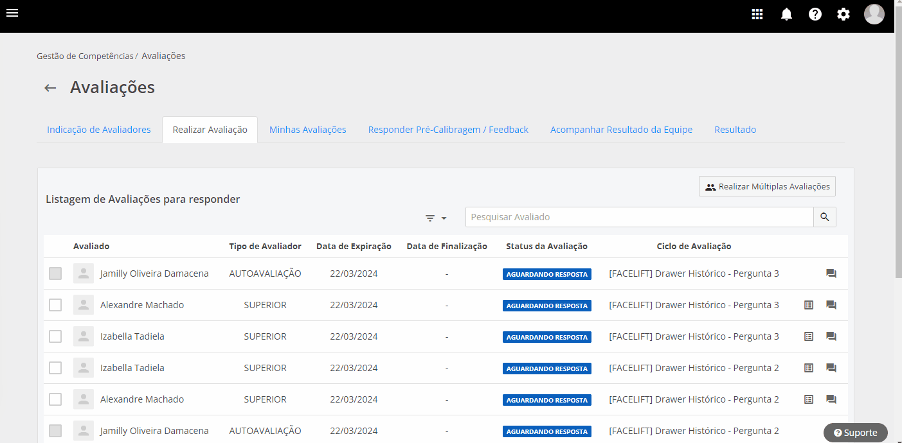This screenshot has width=902, height=443.
Task: Open the help question mark icon
Action: coord(815,14)
